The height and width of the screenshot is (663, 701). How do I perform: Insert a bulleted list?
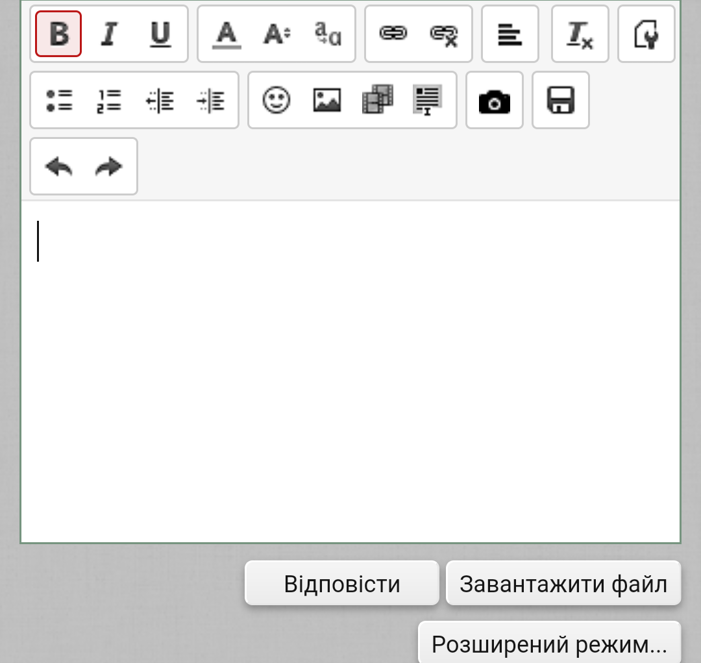coord(58,100)
